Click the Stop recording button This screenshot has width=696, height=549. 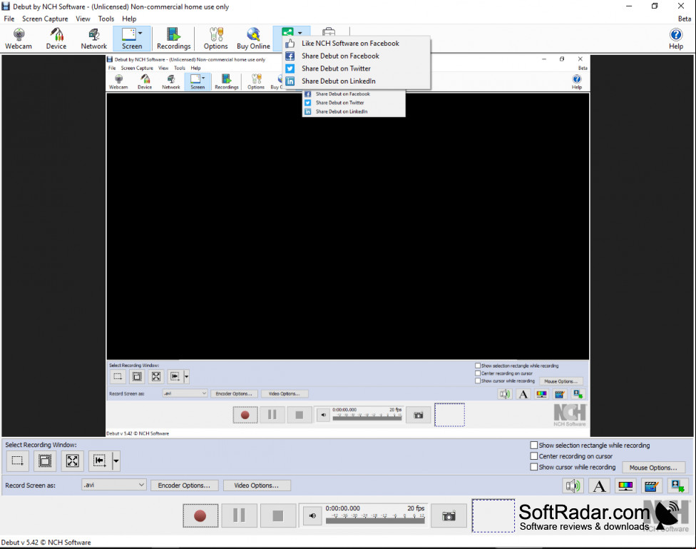(x=278, y=515)
